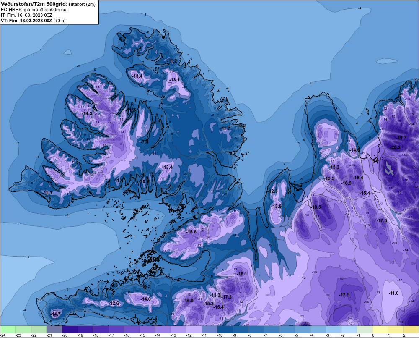Click the -13.8 temperature value
Screen dimensions: 419x338
point(276,206)
